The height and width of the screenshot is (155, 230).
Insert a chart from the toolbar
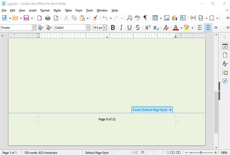175,18
